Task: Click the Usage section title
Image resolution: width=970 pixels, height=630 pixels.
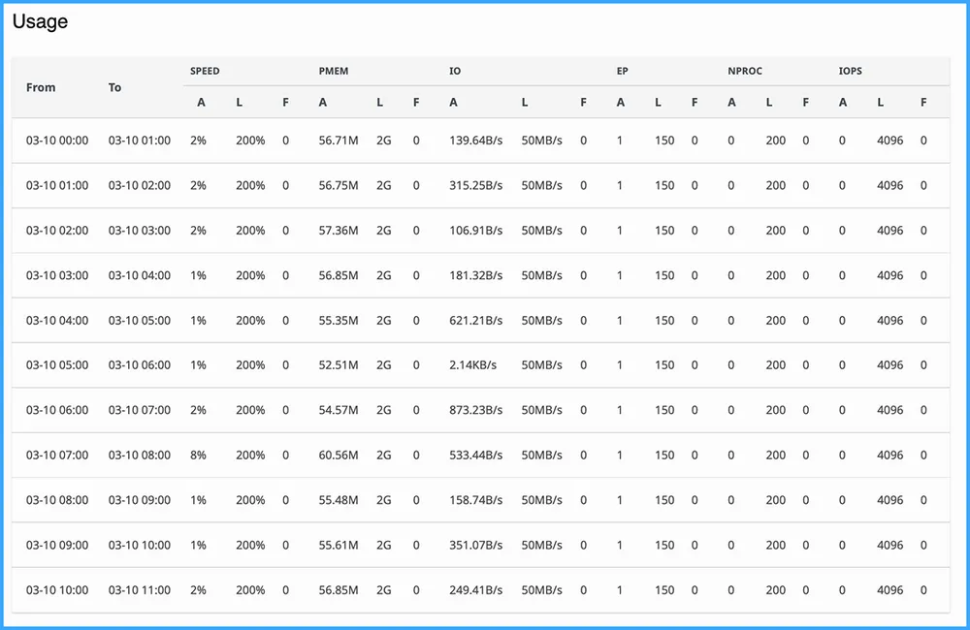Action: click(x=40, y=22)
